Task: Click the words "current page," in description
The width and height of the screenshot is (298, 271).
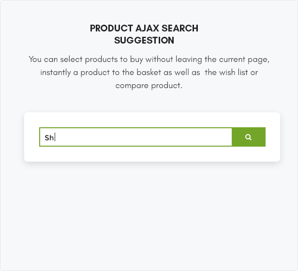Action: [244, 60]
